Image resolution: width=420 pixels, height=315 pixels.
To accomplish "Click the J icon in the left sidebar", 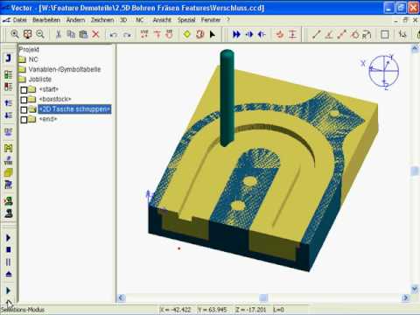I will pyautogui.click(x=9, y=58).
